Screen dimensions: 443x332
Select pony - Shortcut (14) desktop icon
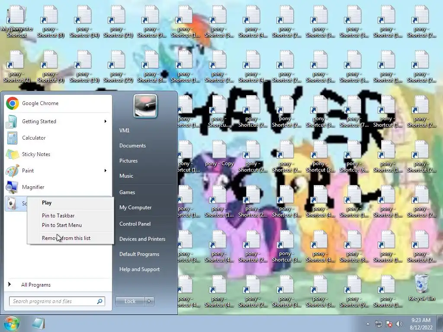pyautogui.click(x=84, y=22)
